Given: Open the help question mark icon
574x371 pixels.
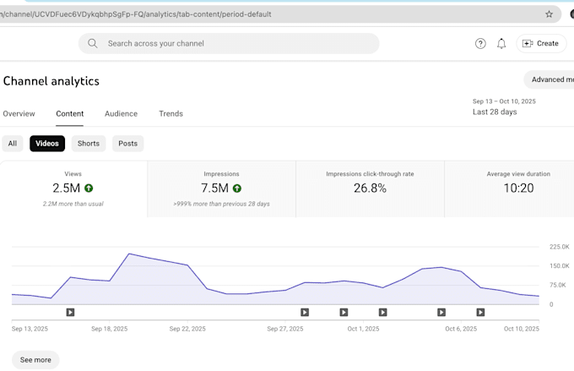Looking at the screenshot, I should point(480,44).
